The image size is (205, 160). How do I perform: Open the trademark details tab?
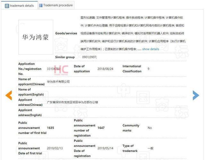point(19,5)
